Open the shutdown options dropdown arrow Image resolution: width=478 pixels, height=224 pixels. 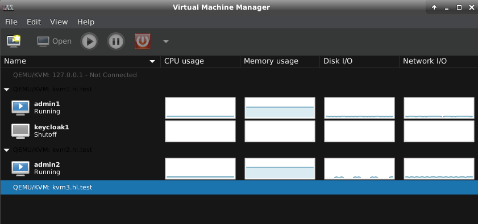point(166,41)
